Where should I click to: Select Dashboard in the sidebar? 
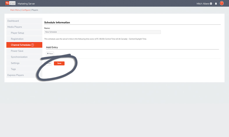(24, 21)
